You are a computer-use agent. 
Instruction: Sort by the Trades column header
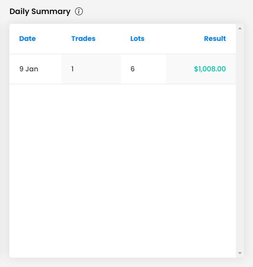pos(83,39)
